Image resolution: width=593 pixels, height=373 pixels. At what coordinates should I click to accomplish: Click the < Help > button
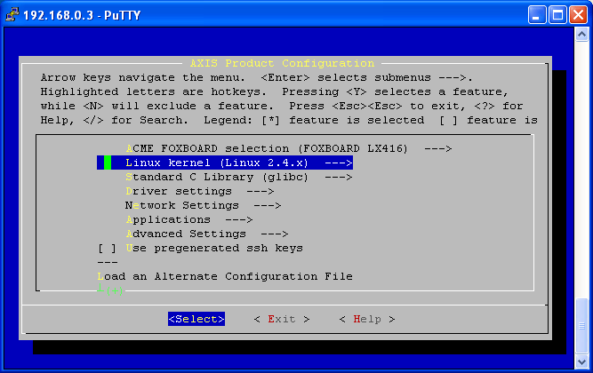click(367, 319)
